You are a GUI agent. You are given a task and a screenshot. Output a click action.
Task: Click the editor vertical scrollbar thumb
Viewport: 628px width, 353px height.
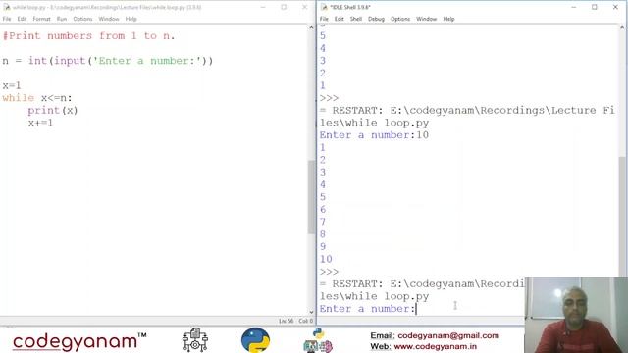click(x=311, y=197)
